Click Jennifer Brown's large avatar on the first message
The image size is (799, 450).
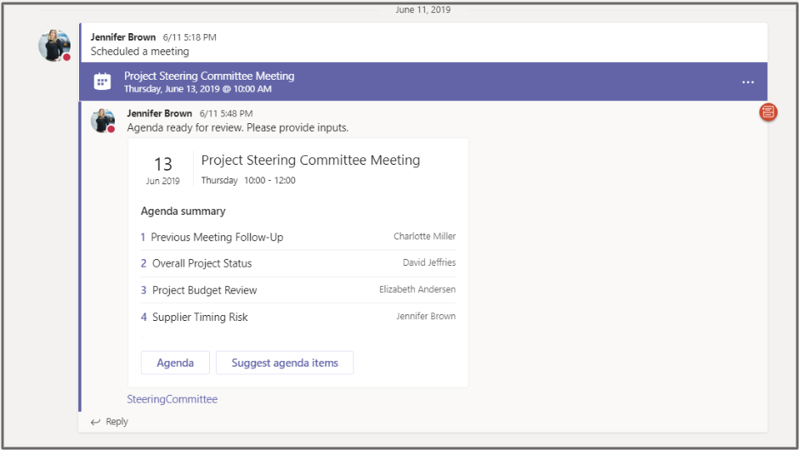54,45
